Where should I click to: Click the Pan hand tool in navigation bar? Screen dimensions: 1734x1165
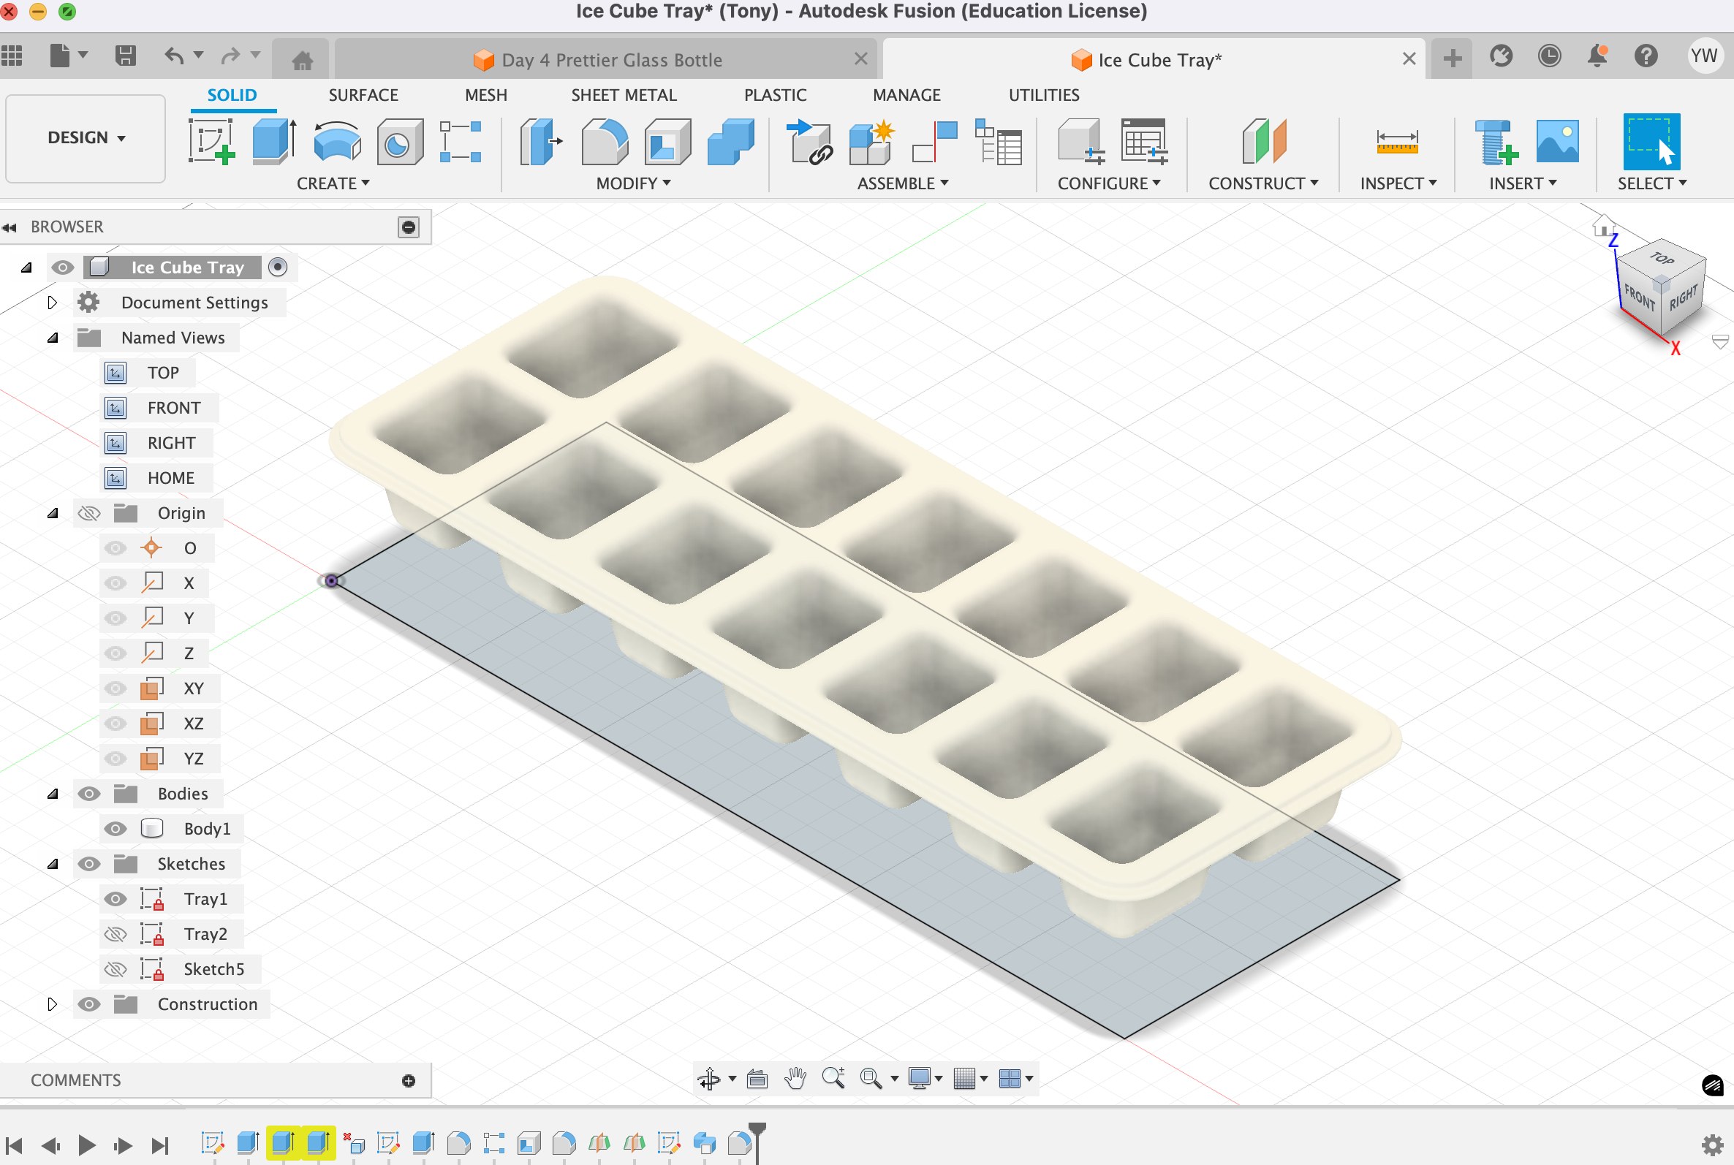[x=795, y=1078]
